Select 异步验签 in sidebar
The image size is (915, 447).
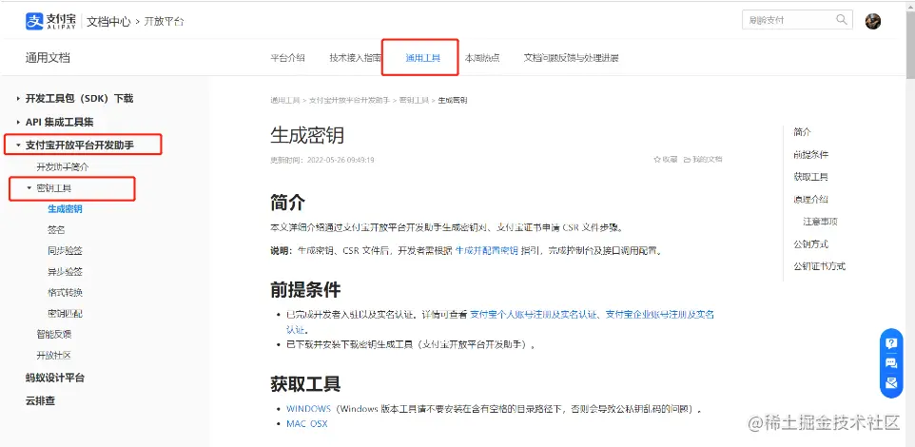coord(65,272)
